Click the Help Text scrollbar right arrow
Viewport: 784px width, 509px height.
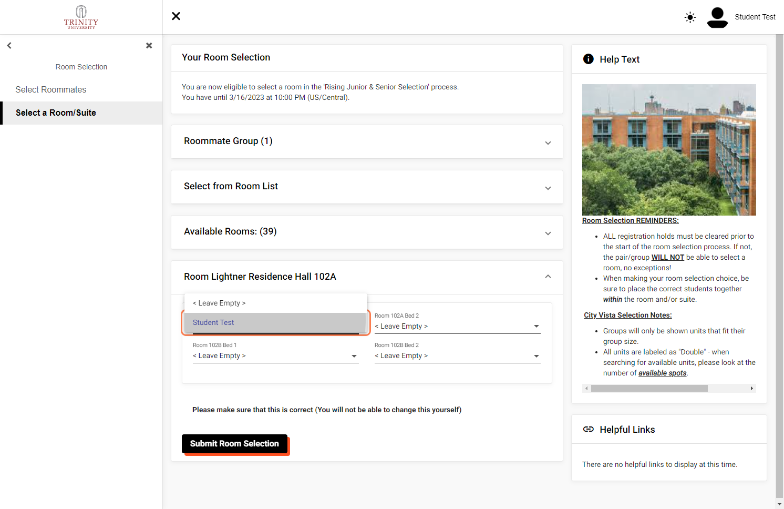point(752,389)
